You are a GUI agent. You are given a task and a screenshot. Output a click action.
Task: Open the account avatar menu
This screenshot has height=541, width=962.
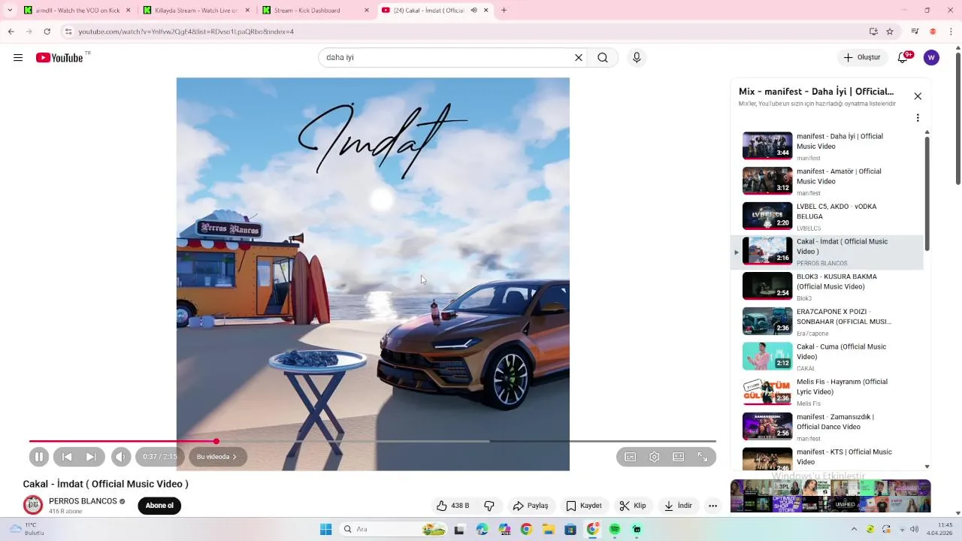point(932,58)
